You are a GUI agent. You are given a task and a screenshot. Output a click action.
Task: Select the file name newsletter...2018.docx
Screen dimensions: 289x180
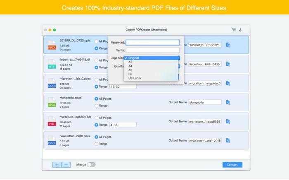75,136
